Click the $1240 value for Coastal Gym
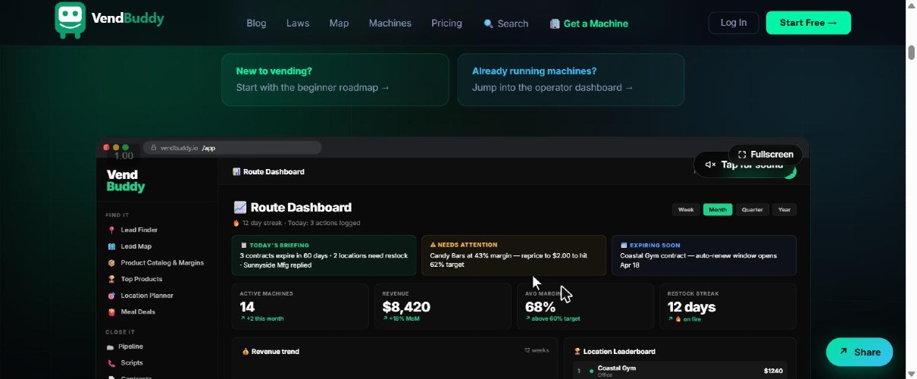Viewport: 917px width, 379px height. (773, 371)
